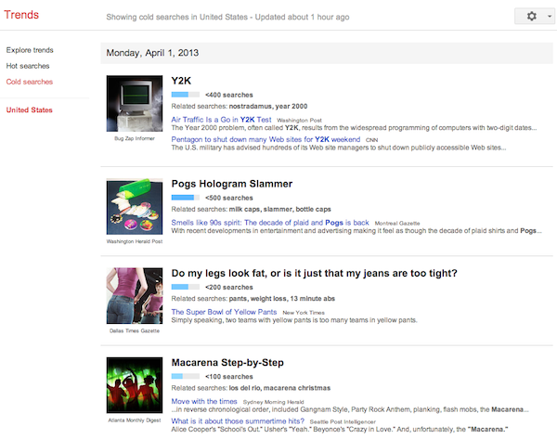Open 'Air Traffic Is a Go in Y2K Test'
557x439 pixels.
coord(221,120)
